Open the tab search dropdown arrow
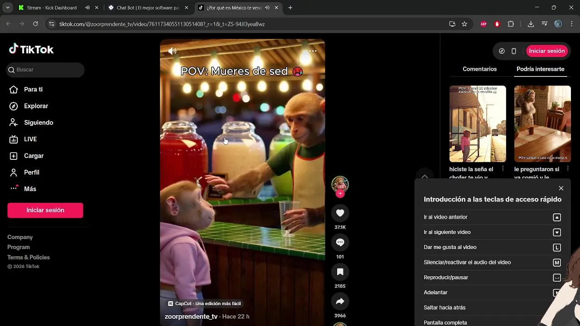Screen dimensions: 580x326 tap(7, 8)
